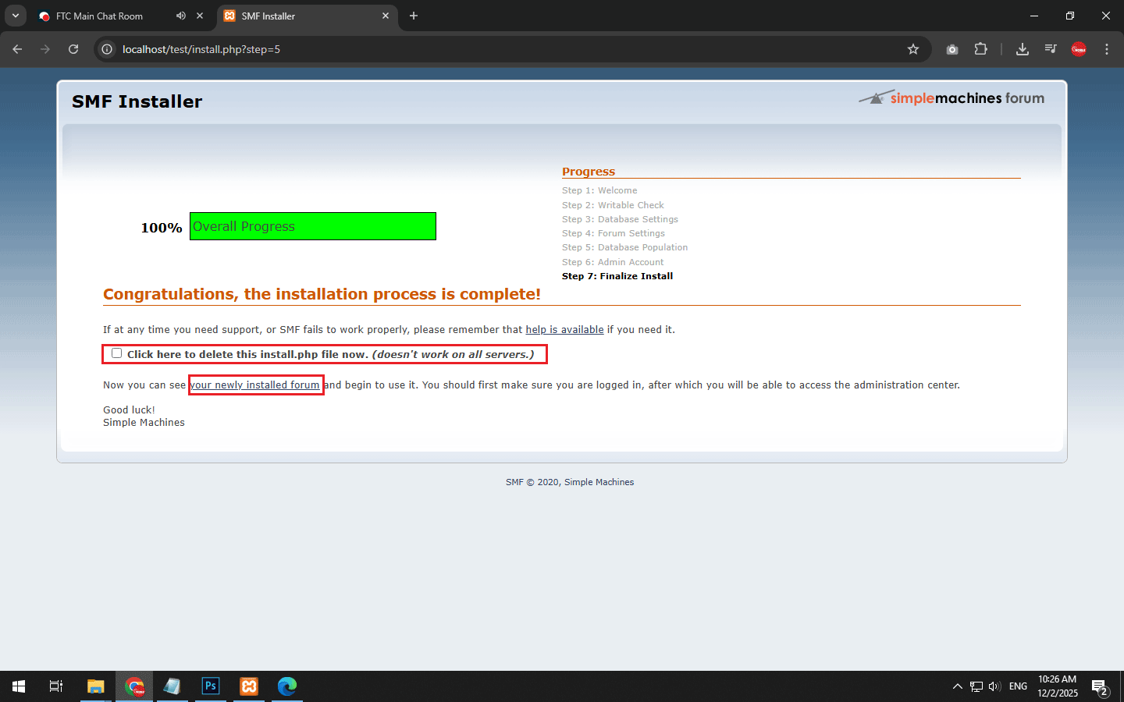Check the delete install.php file checkbox
This screenshot has height=702, width=1124.
117,353
